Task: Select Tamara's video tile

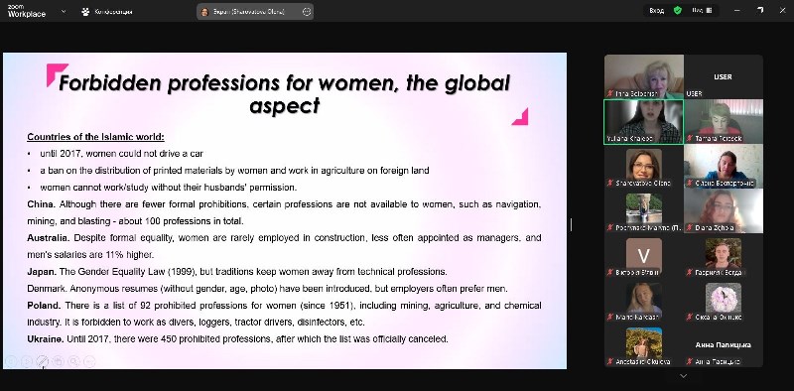Action: point(724,121)
